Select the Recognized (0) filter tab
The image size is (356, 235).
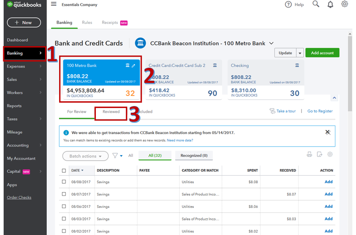tap(194, 155)
